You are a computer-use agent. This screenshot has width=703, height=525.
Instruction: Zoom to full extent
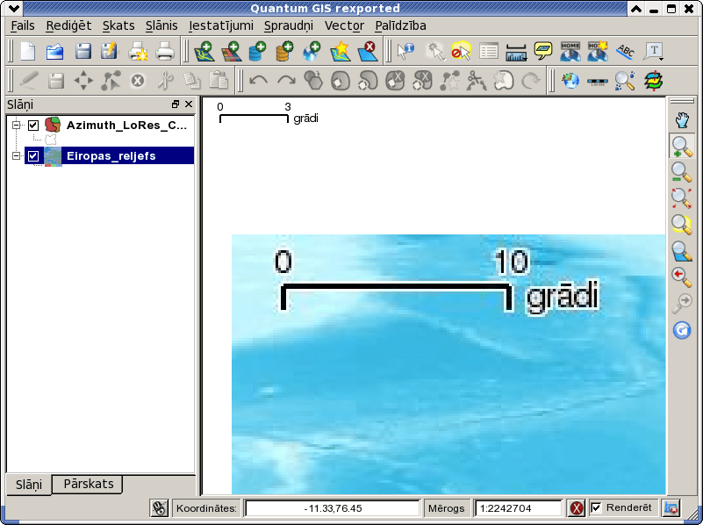[681, 198]
